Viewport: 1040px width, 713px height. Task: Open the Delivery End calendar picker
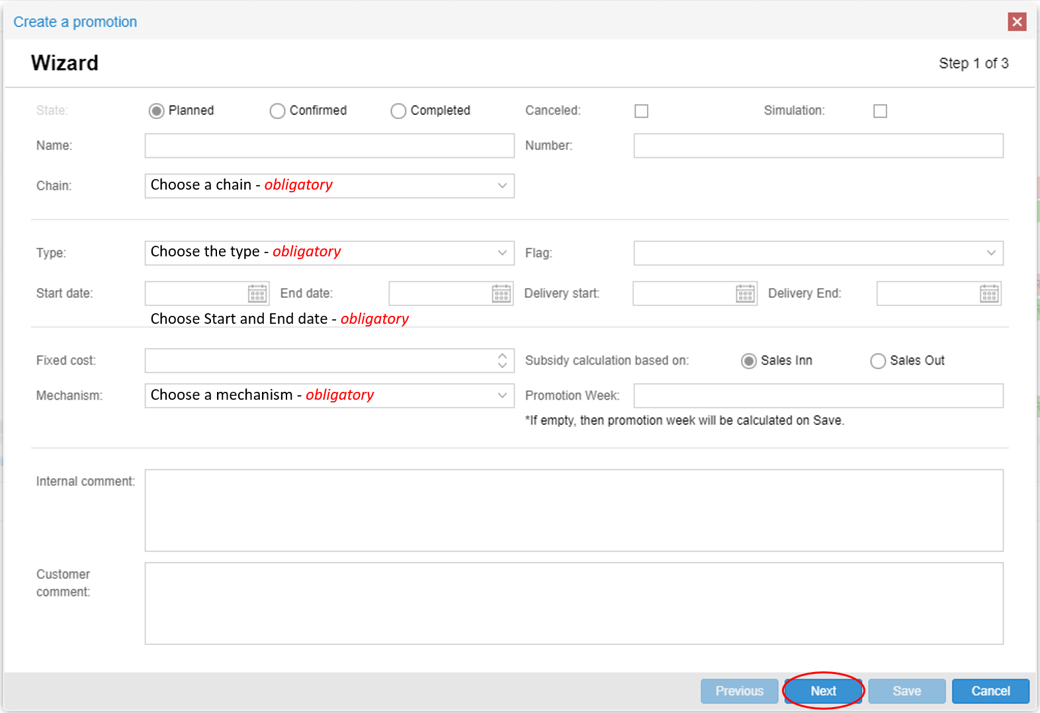(989, 293)
